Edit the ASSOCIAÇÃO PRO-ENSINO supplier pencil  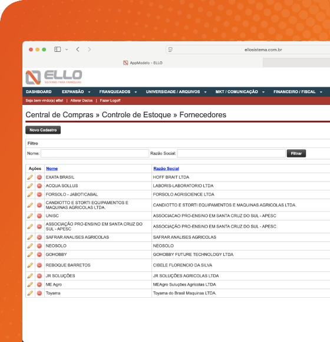point(30,226)
